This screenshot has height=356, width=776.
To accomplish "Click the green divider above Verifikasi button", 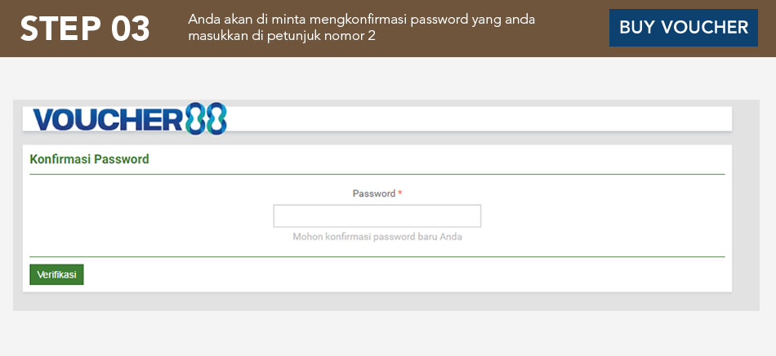I will [x=377, y=256].
